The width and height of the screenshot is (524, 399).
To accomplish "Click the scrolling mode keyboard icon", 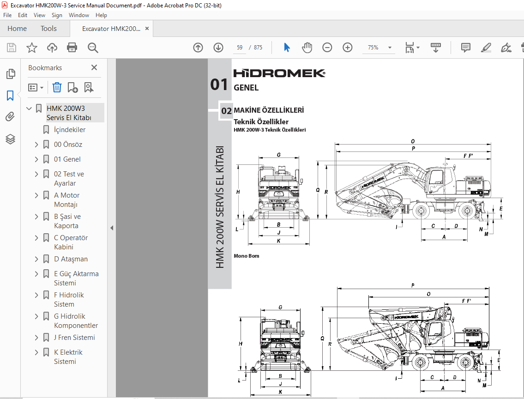I will tap(435, 48).
